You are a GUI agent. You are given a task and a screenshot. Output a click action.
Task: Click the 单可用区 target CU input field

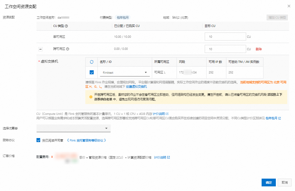pos(225,37)
